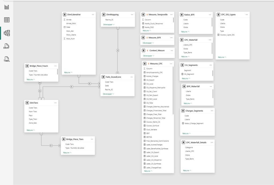Screen dimensions: 274x185
Task: Open DAX query view
Action: pos(6,46)
